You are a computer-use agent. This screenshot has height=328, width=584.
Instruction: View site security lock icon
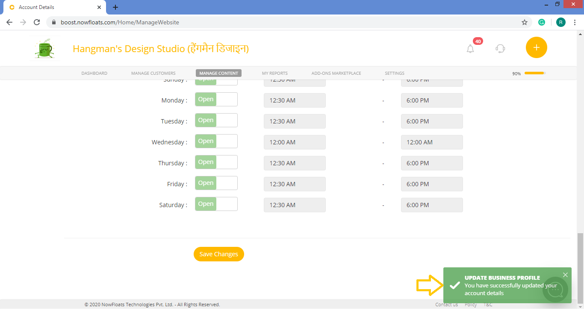[x=54, y=22]
